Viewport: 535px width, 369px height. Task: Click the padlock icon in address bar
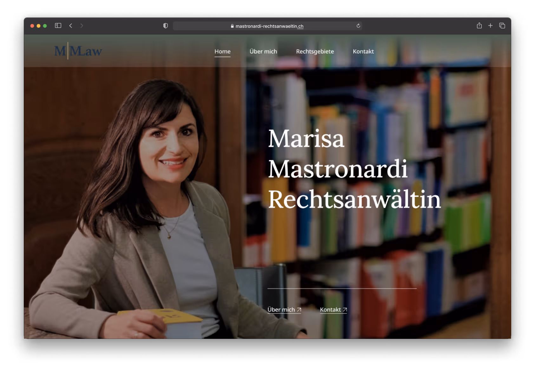[x=232, y=26]
